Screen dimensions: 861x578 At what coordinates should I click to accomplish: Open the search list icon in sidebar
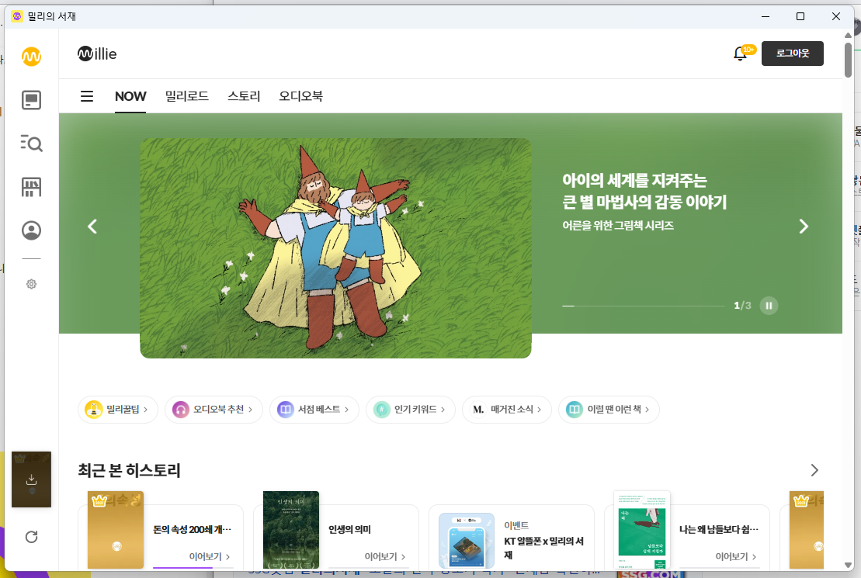pos(31,144)
